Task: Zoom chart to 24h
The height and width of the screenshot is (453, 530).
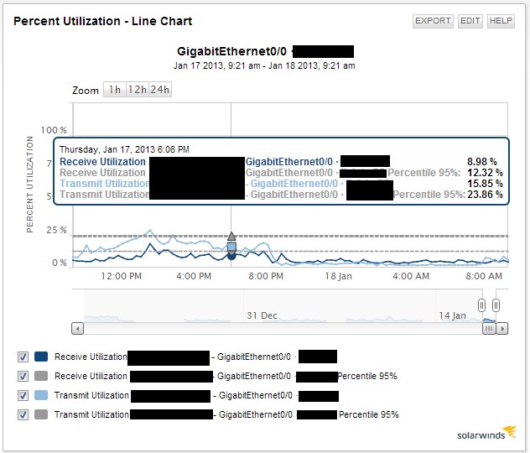Action: pos(160,90)
